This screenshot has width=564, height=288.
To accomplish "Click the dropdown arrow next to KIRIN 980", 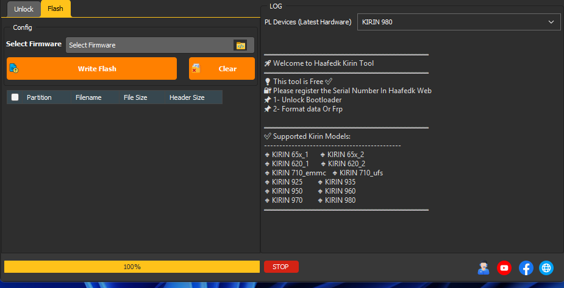I will tap(551, 22).
